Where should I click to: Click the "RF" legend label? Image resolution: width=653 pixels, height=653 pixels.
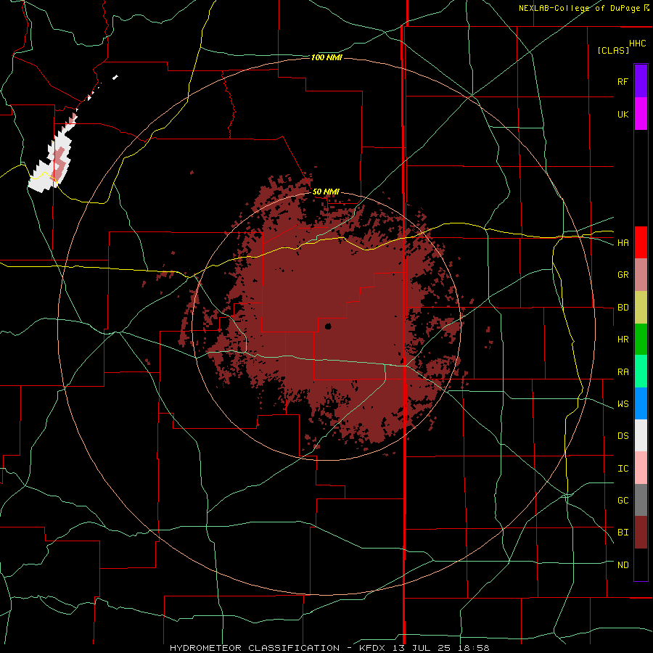coord(623,81)
